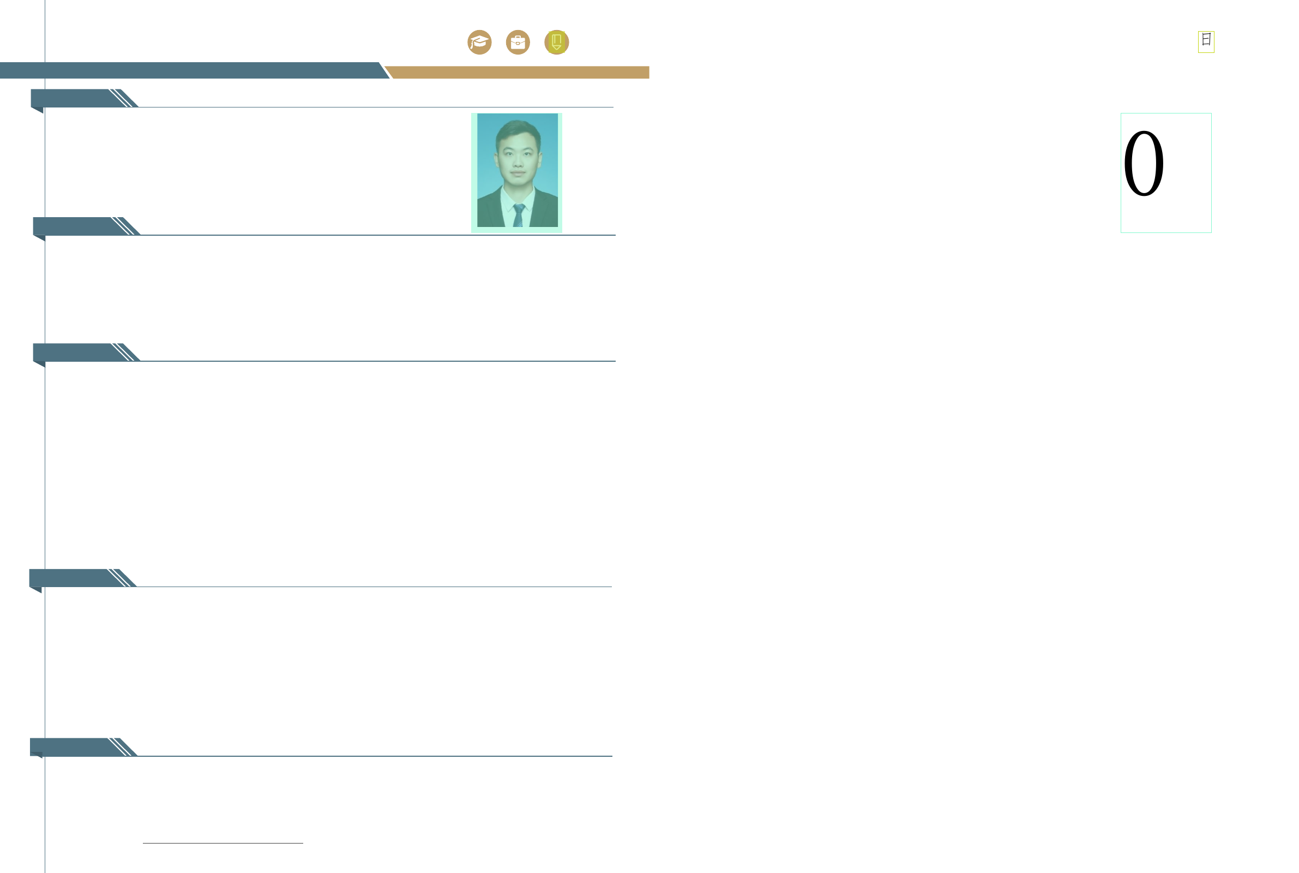This screenshot has height=873, width=1299.
Task: Select the large box showing 0
Action: [x=1165, y=172]
